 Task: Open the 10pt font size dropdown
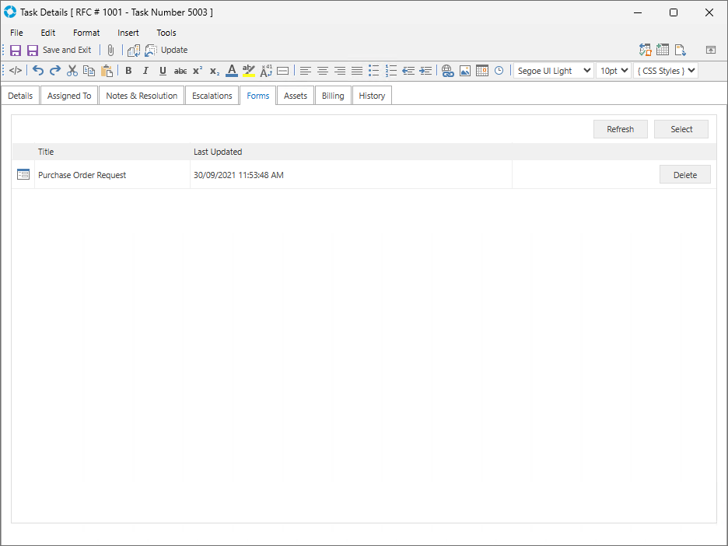point(613,71)
